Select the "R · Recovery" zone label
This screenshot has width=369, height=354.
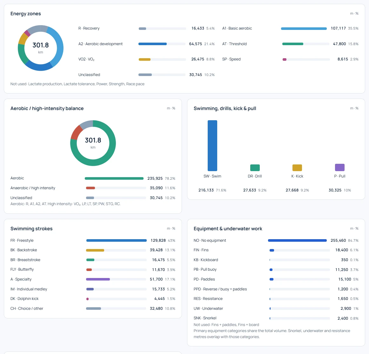pyautogui.click(x=89, y=28)
